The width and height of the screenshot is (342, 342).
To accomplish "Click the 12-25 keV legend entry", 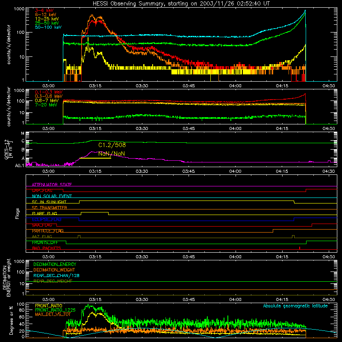I will pos(47,19).
